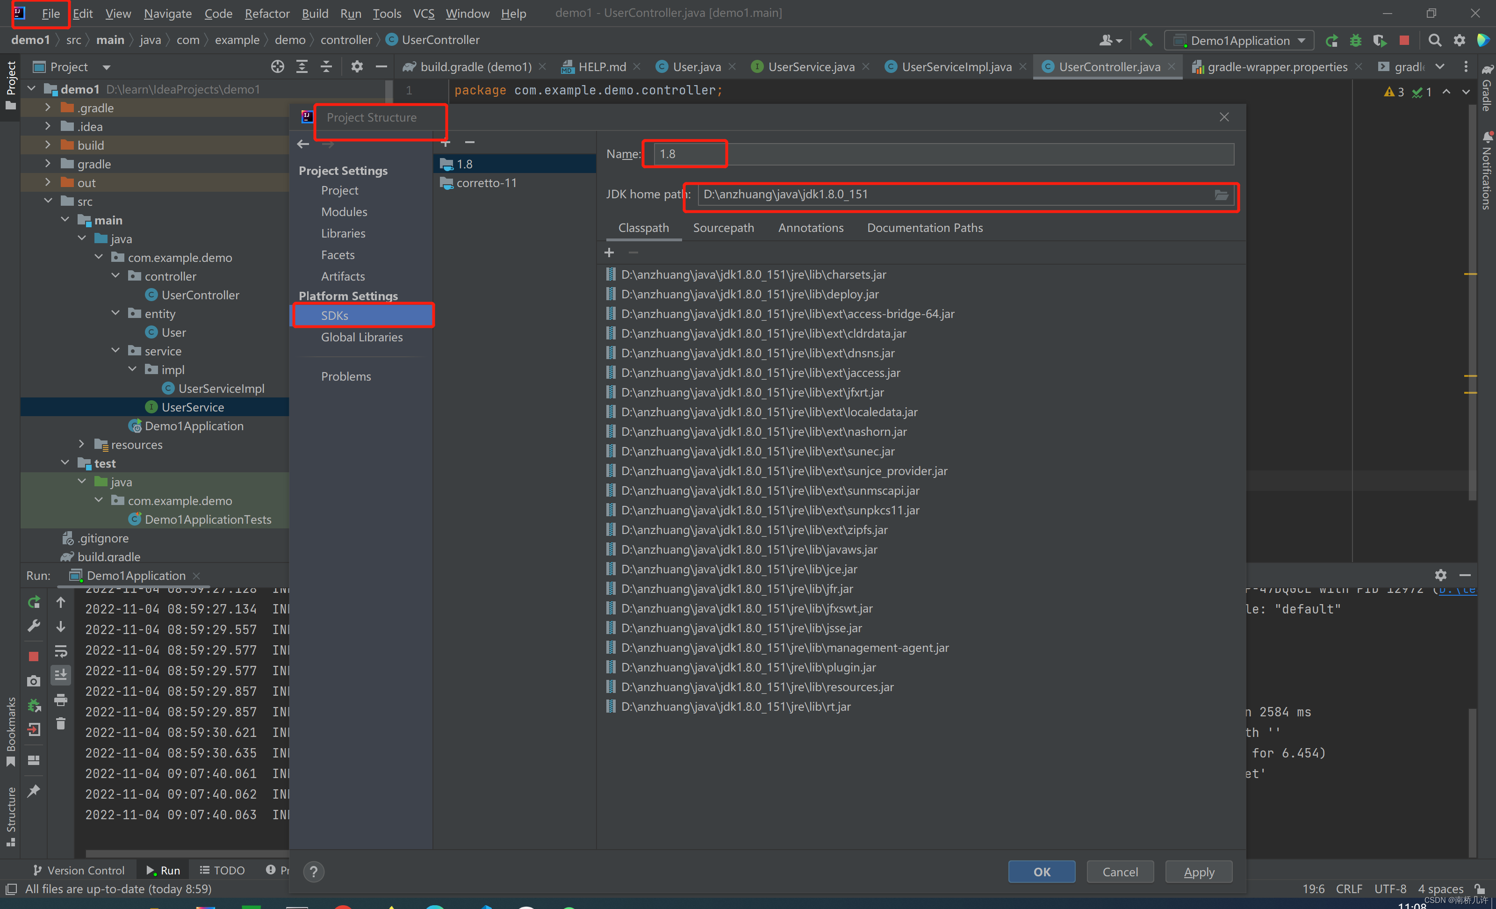Click the hammer Build Project icon
Image resolution: width=1496 pixels, height=909 pixels.
pyautogui.click(x=1145, y=40)
